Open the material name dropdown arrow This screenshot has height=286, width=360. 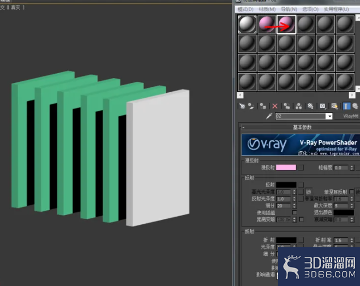click(x=329, y=116)
